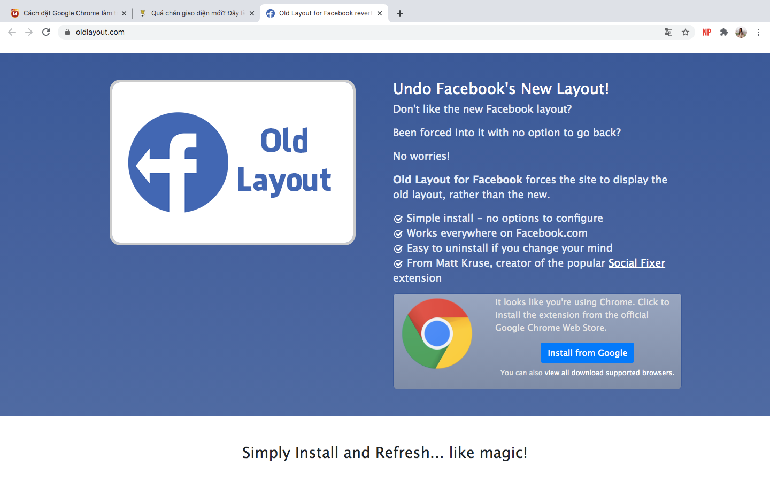Click 'It looks like you're using Chrome' text
The image size is (770, 481).
click(x=582, y=315)
